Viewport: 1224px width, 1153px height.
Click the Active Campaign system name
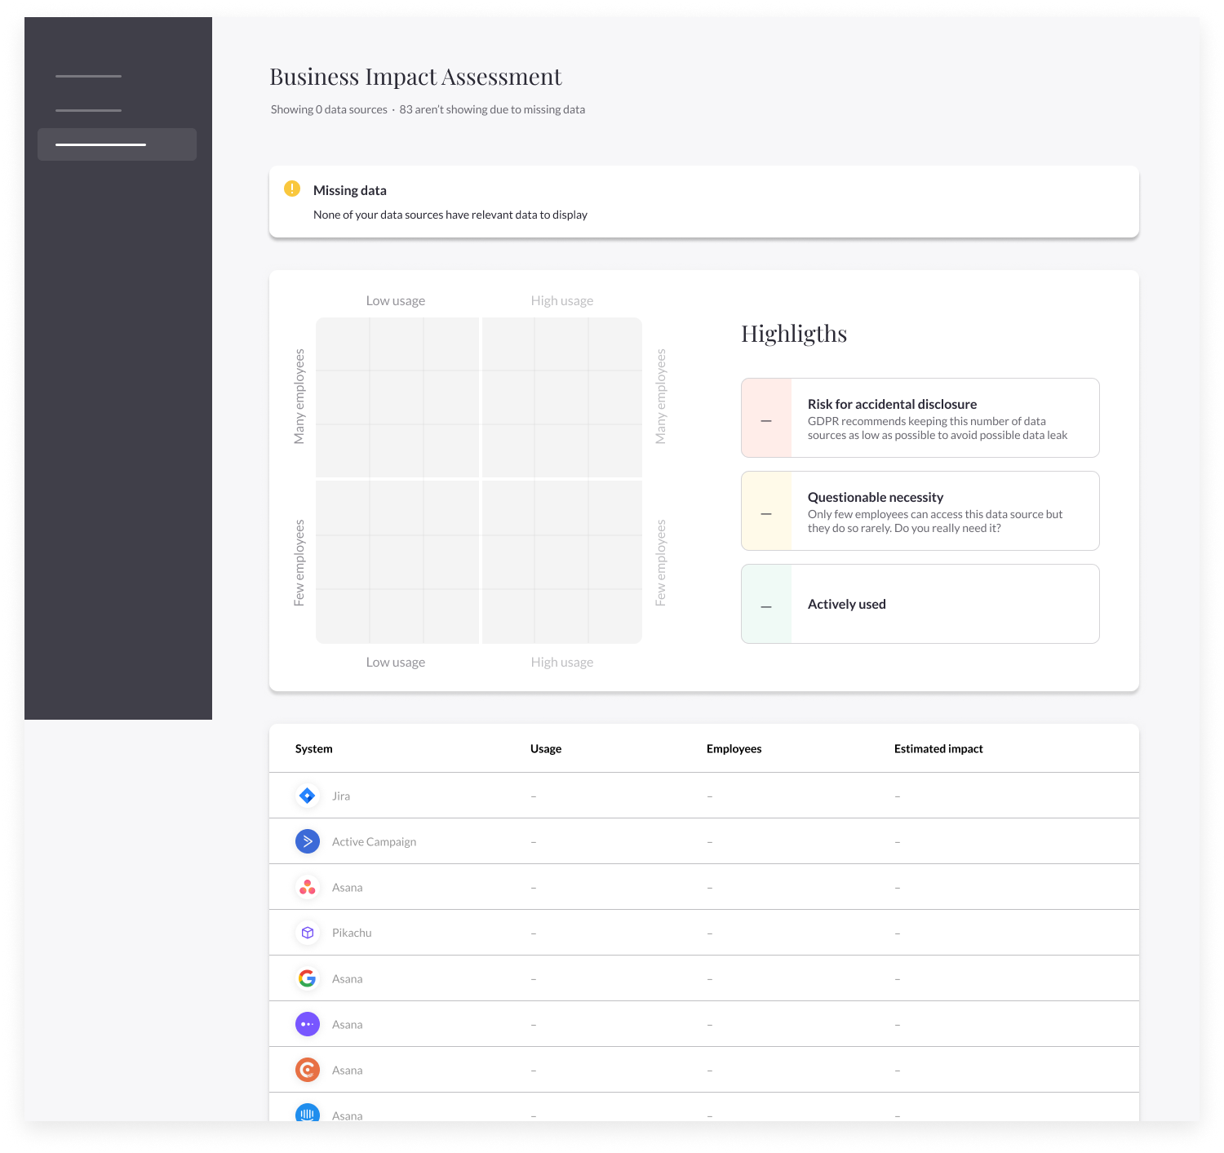[374, 842]
